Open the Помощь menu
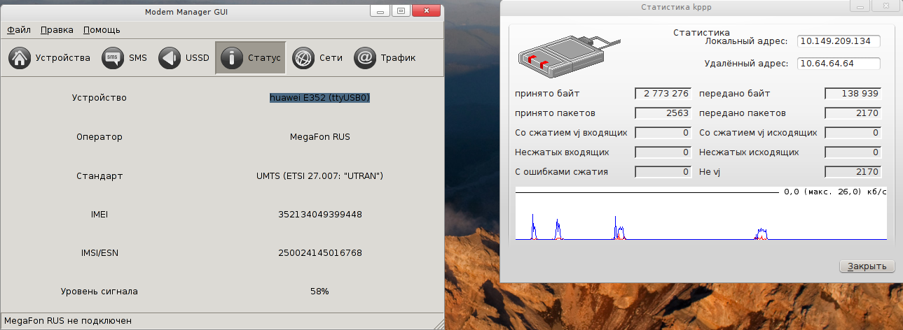 [x=102, y=30]
